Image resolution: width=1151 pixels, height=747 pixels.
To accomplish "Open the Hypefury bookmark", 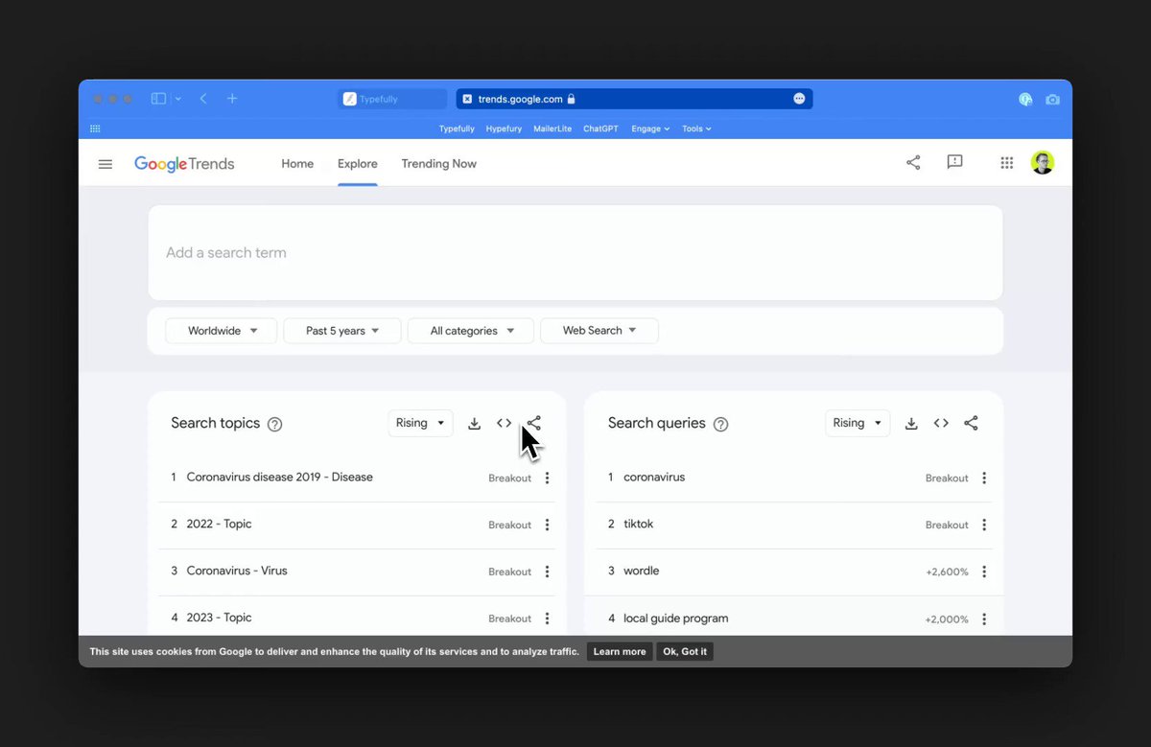I will point(505,128).
